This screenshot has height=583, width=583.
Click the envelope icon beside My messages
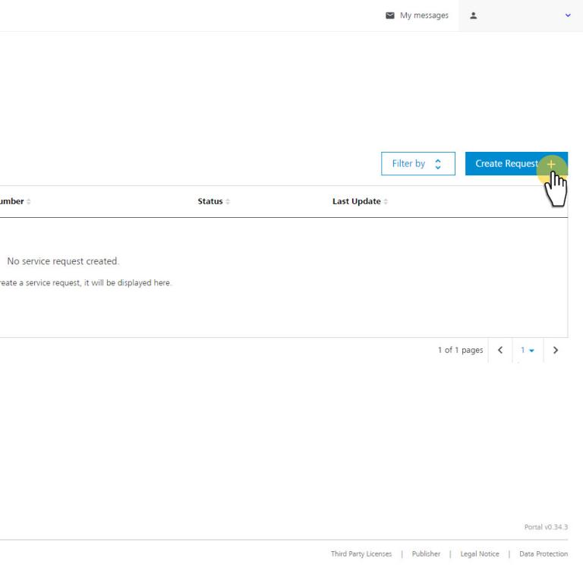(390, 15)
